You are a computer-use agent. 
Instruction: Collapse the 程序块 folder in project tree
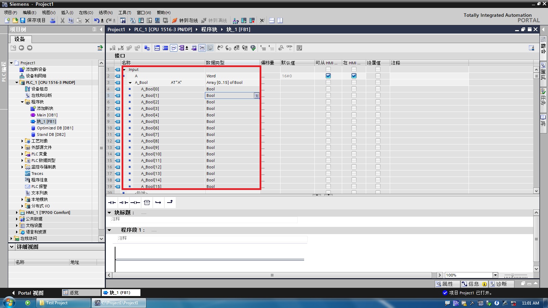[x=22, y=102]
